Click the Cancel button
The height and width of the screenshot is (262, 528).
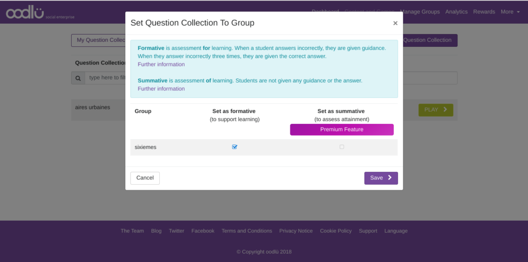coord(145,178)
